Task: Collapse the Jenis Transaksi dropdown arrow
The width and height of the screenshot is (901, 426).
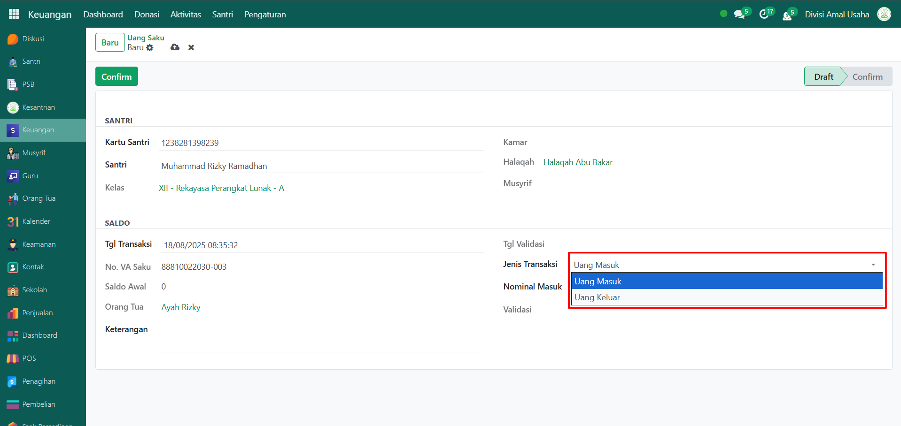Action: point(873,265)
